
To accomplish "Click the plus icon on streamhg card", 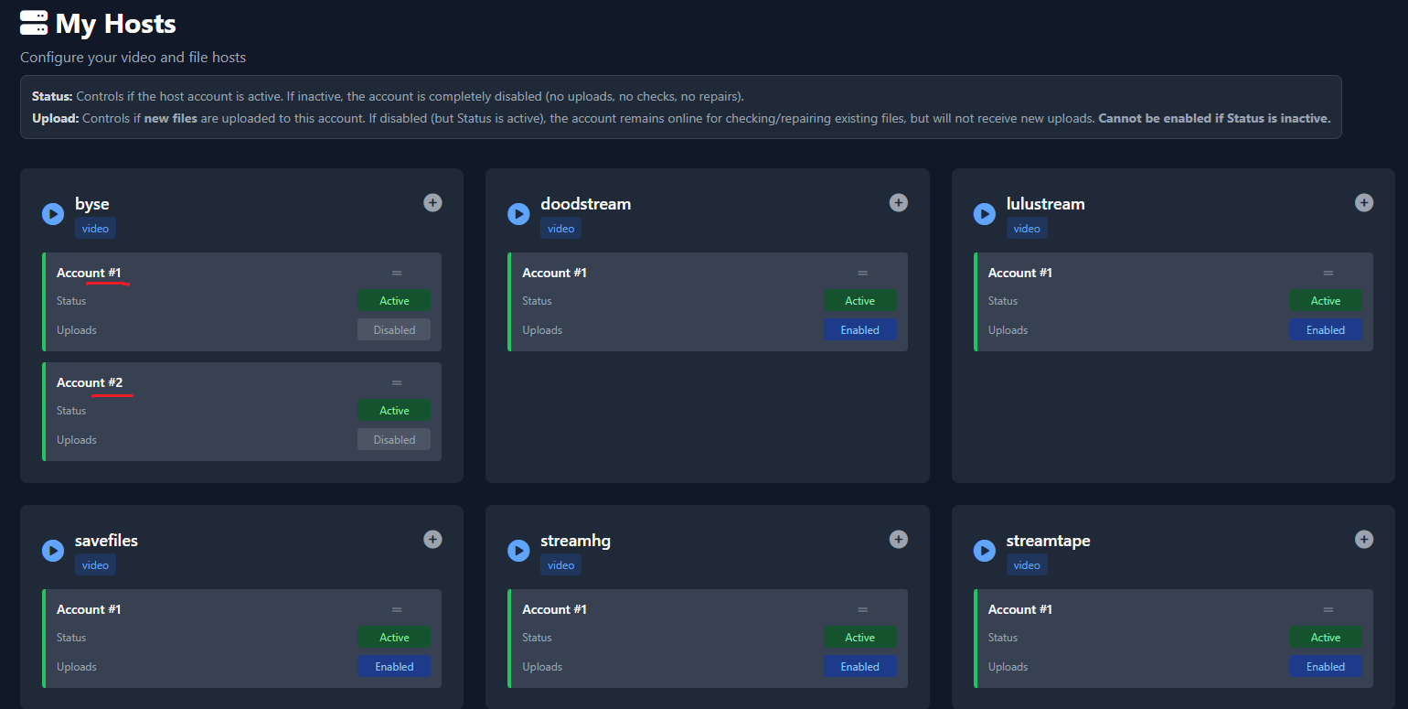I will [899, 539].
